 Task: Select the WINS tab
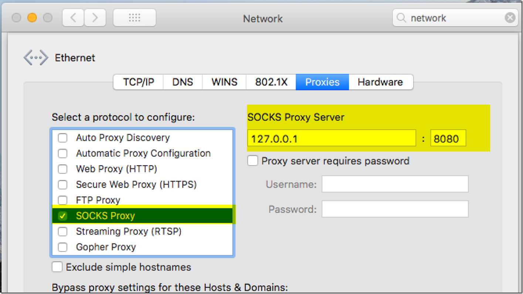pyautogui.click(x=224, y=82)
